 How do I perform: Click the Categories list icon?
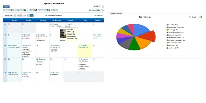coord(13,10)
